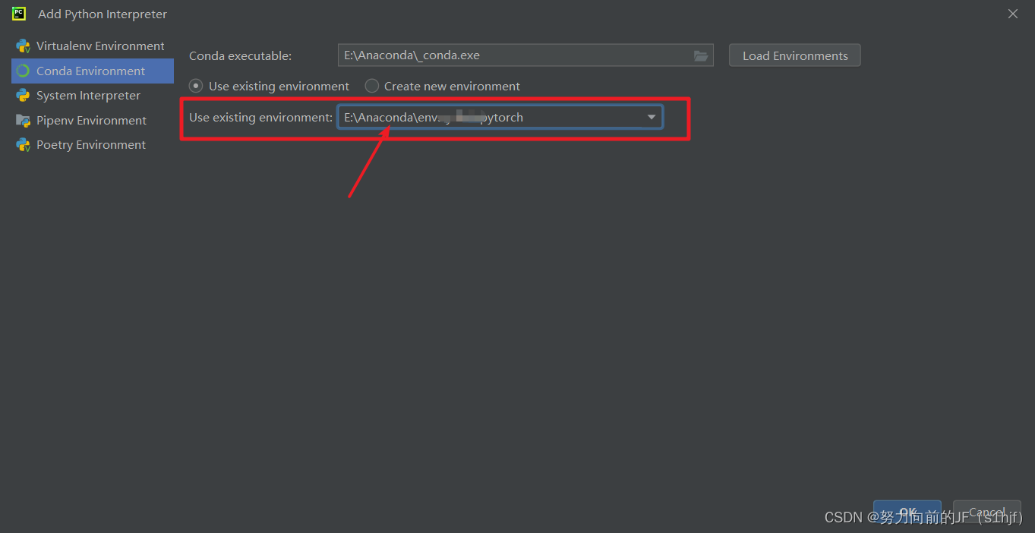Confirm with the OK button

pyautogui.click(x=907, y=512)
